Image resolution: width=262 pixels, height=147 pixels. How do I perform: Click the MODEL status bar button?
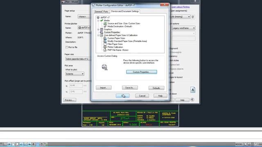(239, 144)
